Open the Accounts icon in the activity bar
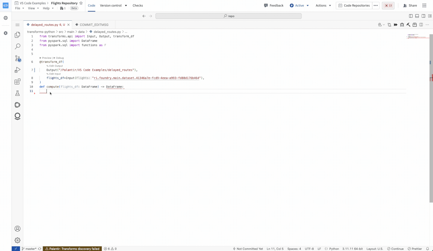 pyautogui.click(x=17, y=229)
